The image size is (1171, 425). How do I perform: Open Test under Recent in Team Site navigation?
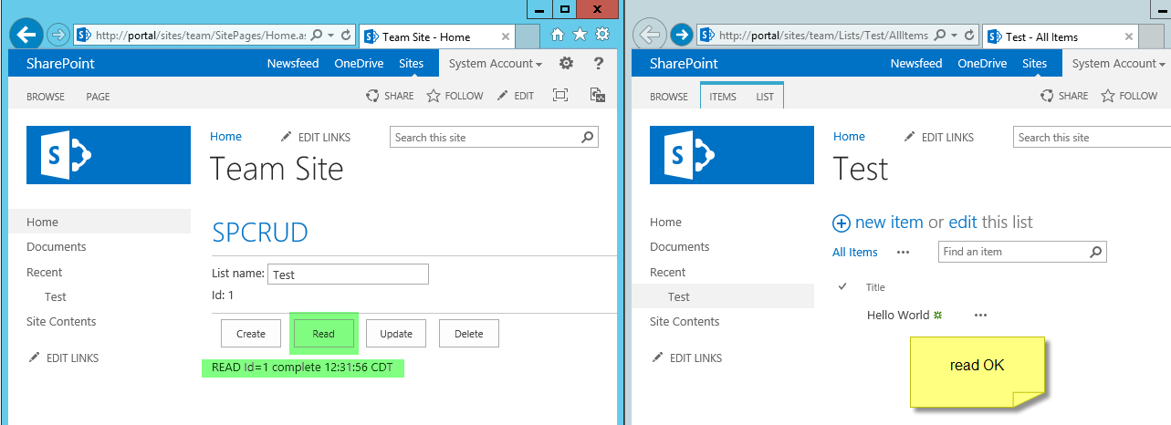[56, 297]
